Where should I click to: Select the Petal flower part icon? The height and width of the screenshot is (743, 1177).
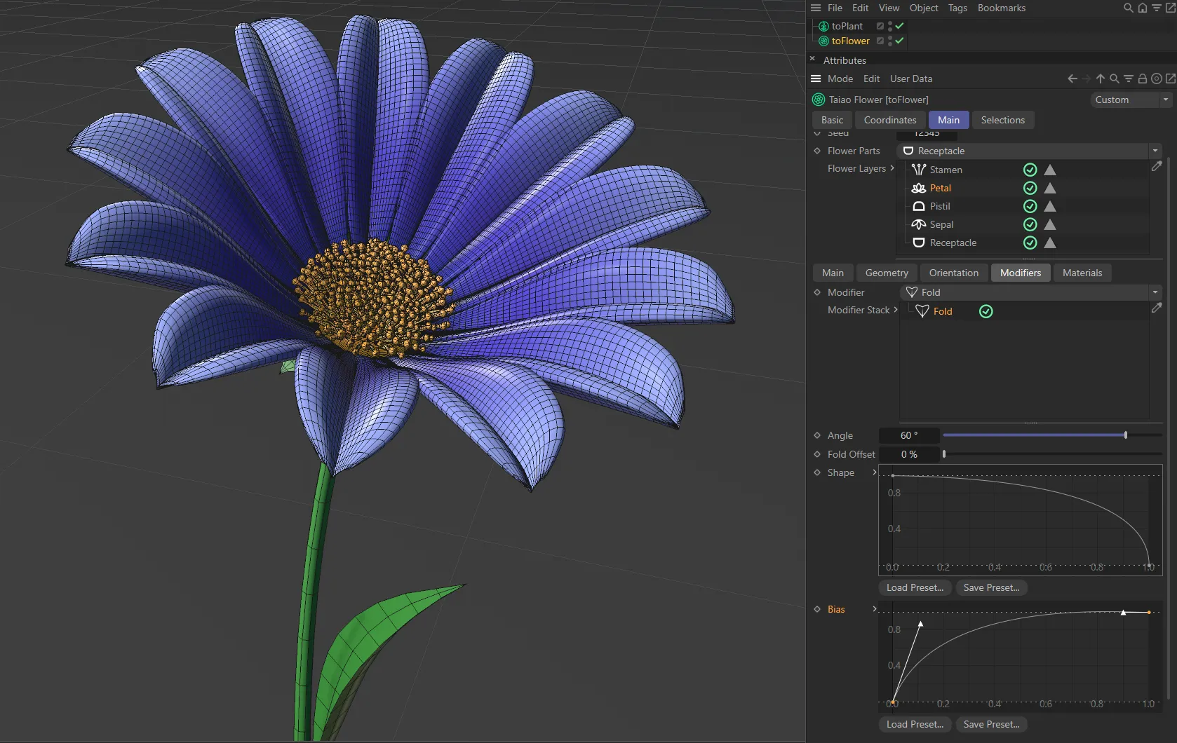point(919,188)
